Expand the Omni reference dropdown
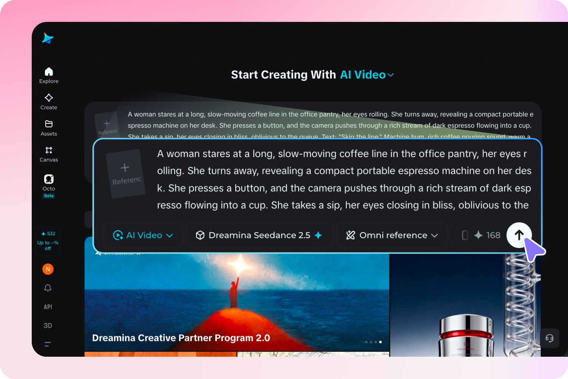 tap(392, 235)
